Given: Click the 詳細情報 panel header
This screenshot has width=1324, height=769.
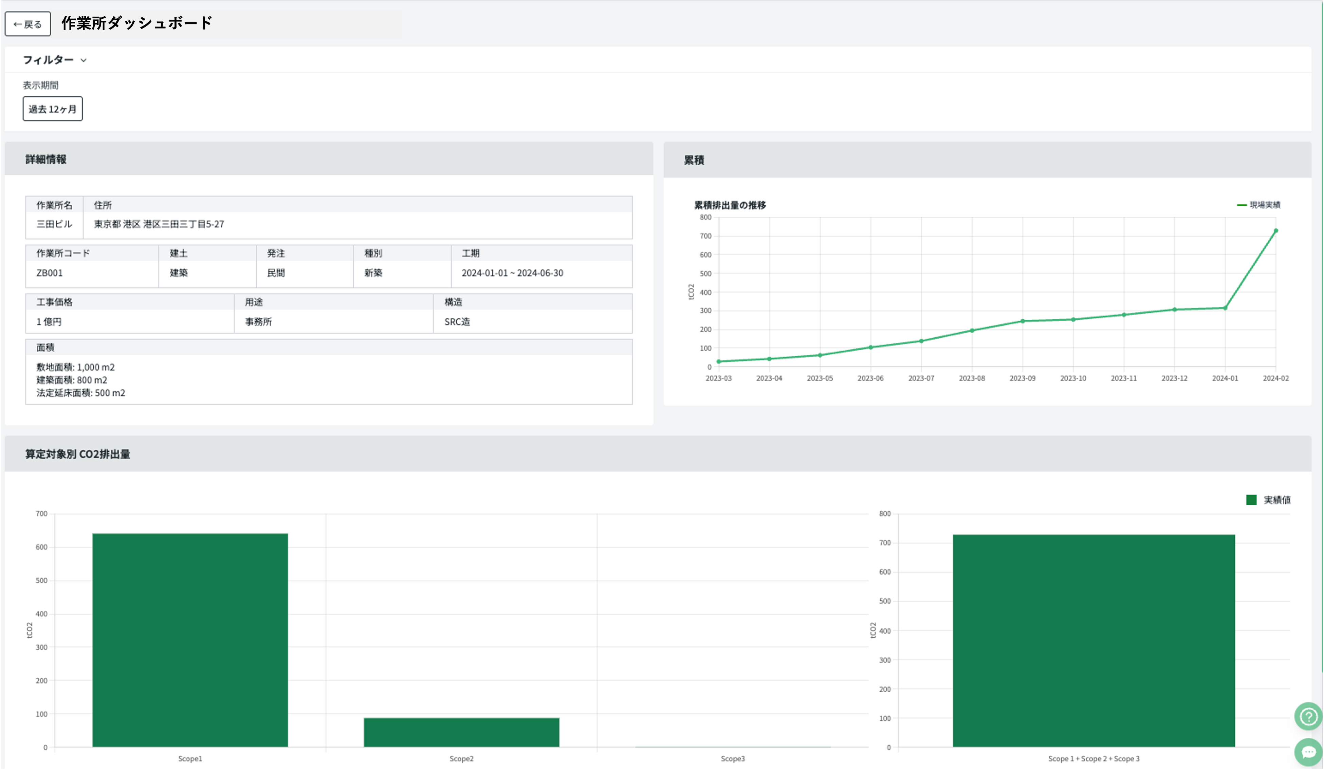Looking at the screenshot, I should [x=46, y=159].
